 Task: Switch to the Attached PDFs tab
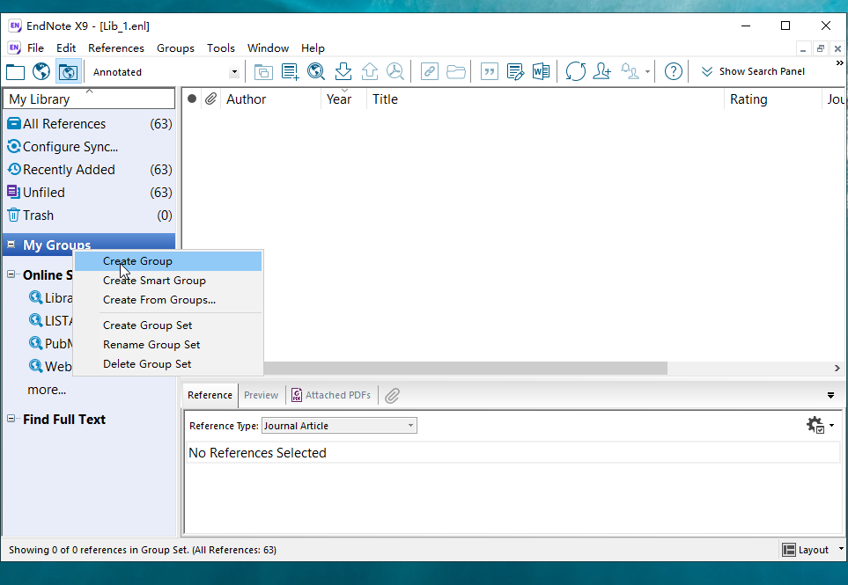pos(331,395)
